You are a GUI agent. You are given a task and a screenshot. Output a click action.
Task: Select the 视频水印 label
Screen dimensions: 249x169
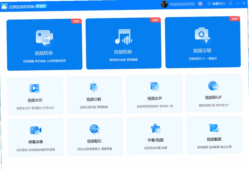pos(35,100)
